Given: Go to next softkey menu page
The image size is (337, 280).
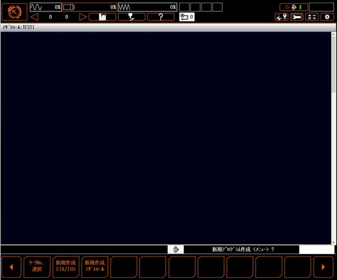Looking at the screenshot, I should (x=323, y=267).
